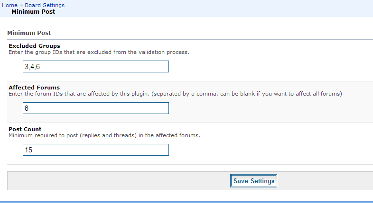The width and height of the screenshot is (373, 203).
Task: Click the Minimum Post section heading
Action: 29,33
